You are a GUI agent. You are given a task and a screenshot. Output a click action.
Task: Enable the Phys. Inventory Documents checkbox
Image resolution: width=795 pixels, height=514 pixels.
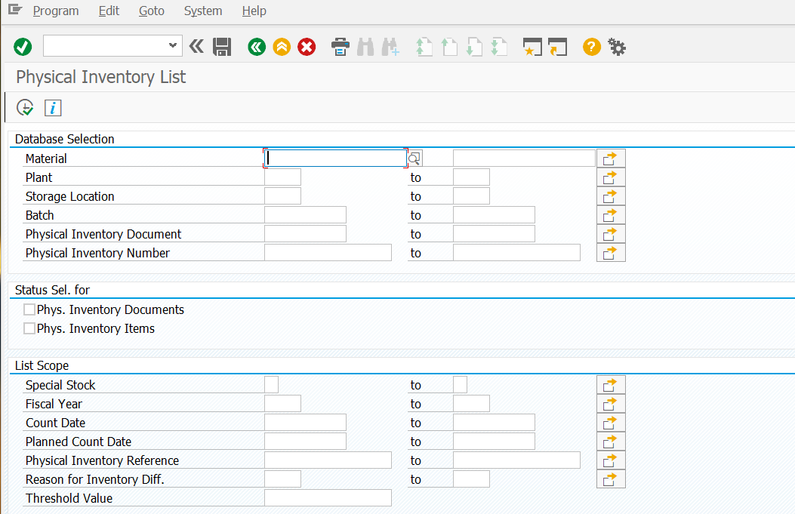coord(29,309)
